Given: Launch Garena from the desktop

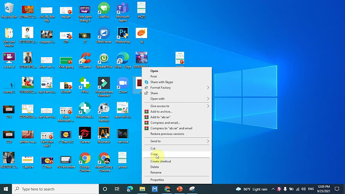Looking at the screenshot, I should 85,135.
